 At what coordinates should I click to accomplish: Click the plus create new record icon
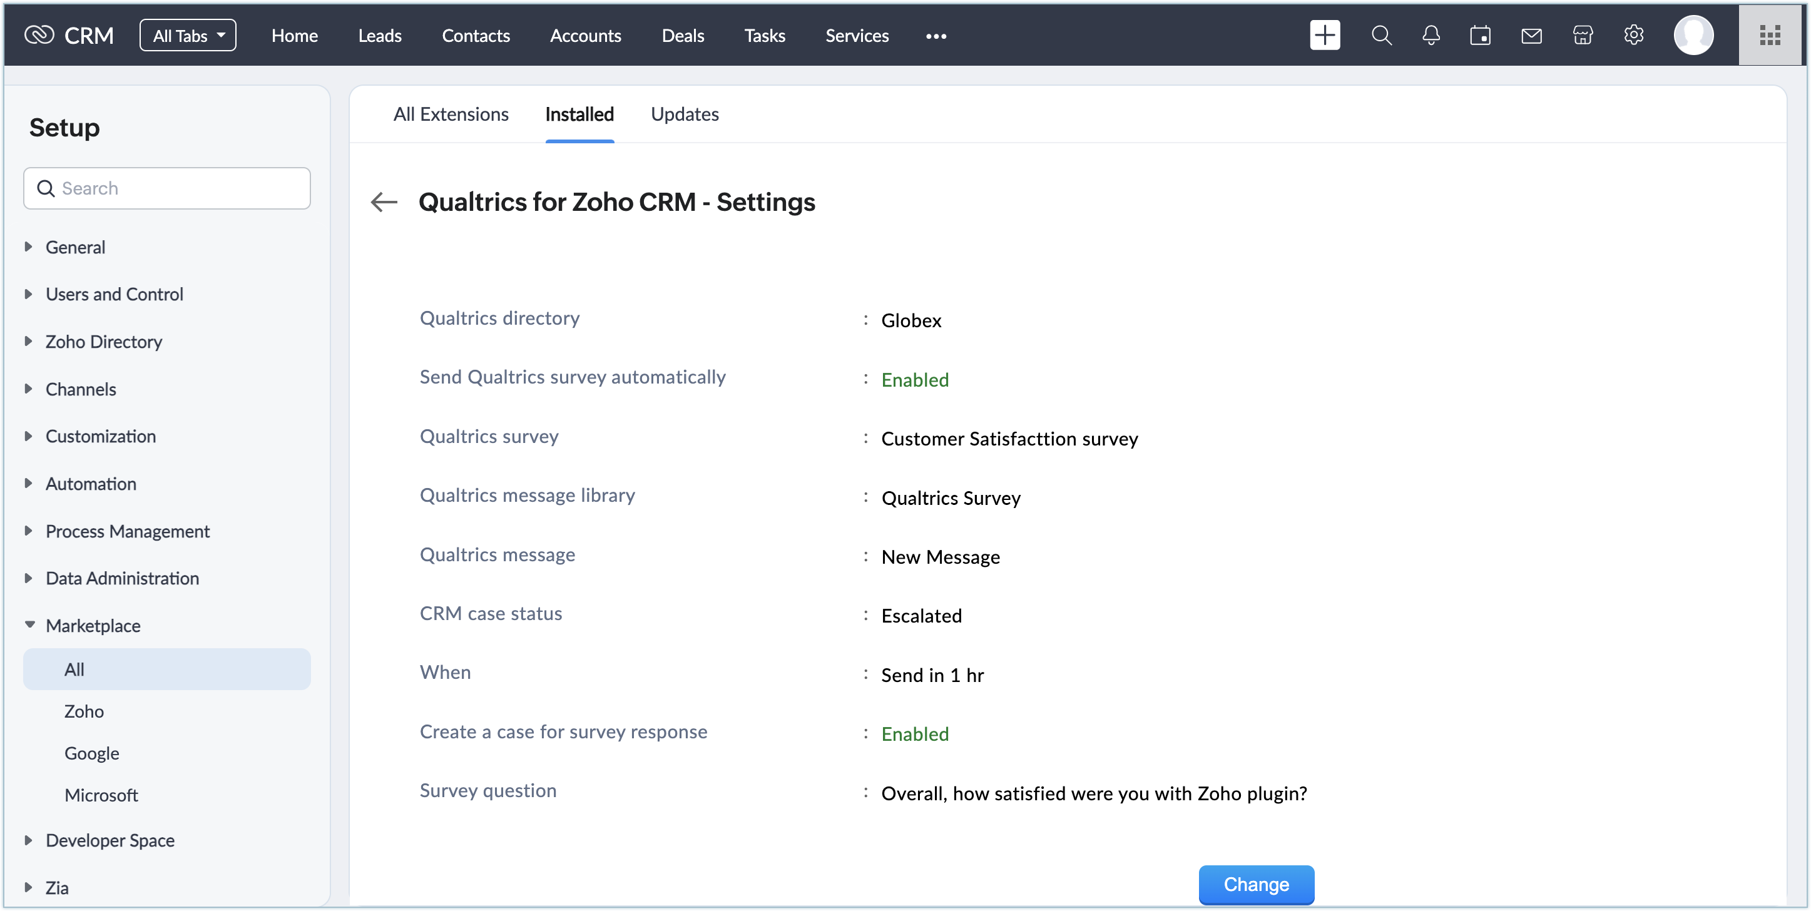click(x=1325, y=35)
